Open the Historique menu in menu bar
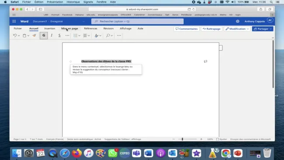 click(73, 2)
